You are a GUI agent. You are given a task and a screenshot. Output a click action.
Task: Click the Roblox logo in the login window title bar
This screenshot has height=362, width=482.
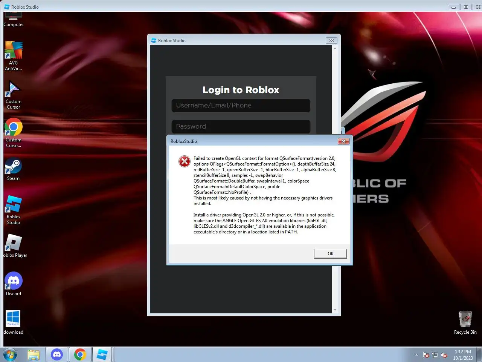tap(154, 40)
